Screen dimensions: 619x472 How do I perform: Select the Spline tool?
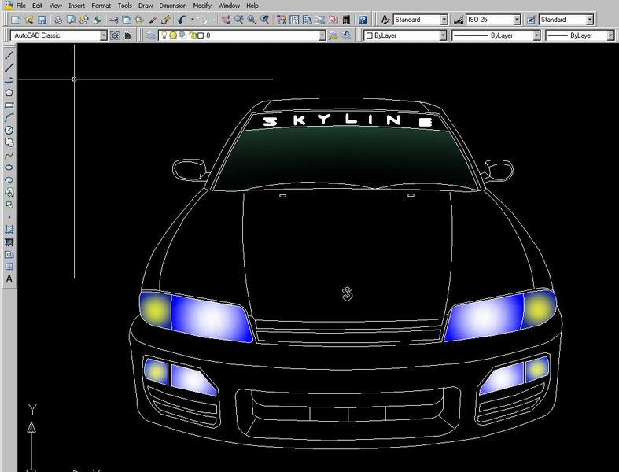(x=9, y=155)
